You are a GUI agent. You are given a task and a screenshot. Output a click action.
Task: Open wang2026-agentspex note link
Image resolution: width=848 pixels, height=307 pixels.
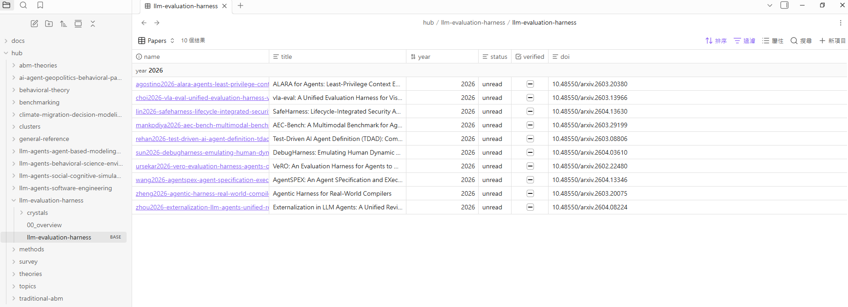[x=202, y=180]
